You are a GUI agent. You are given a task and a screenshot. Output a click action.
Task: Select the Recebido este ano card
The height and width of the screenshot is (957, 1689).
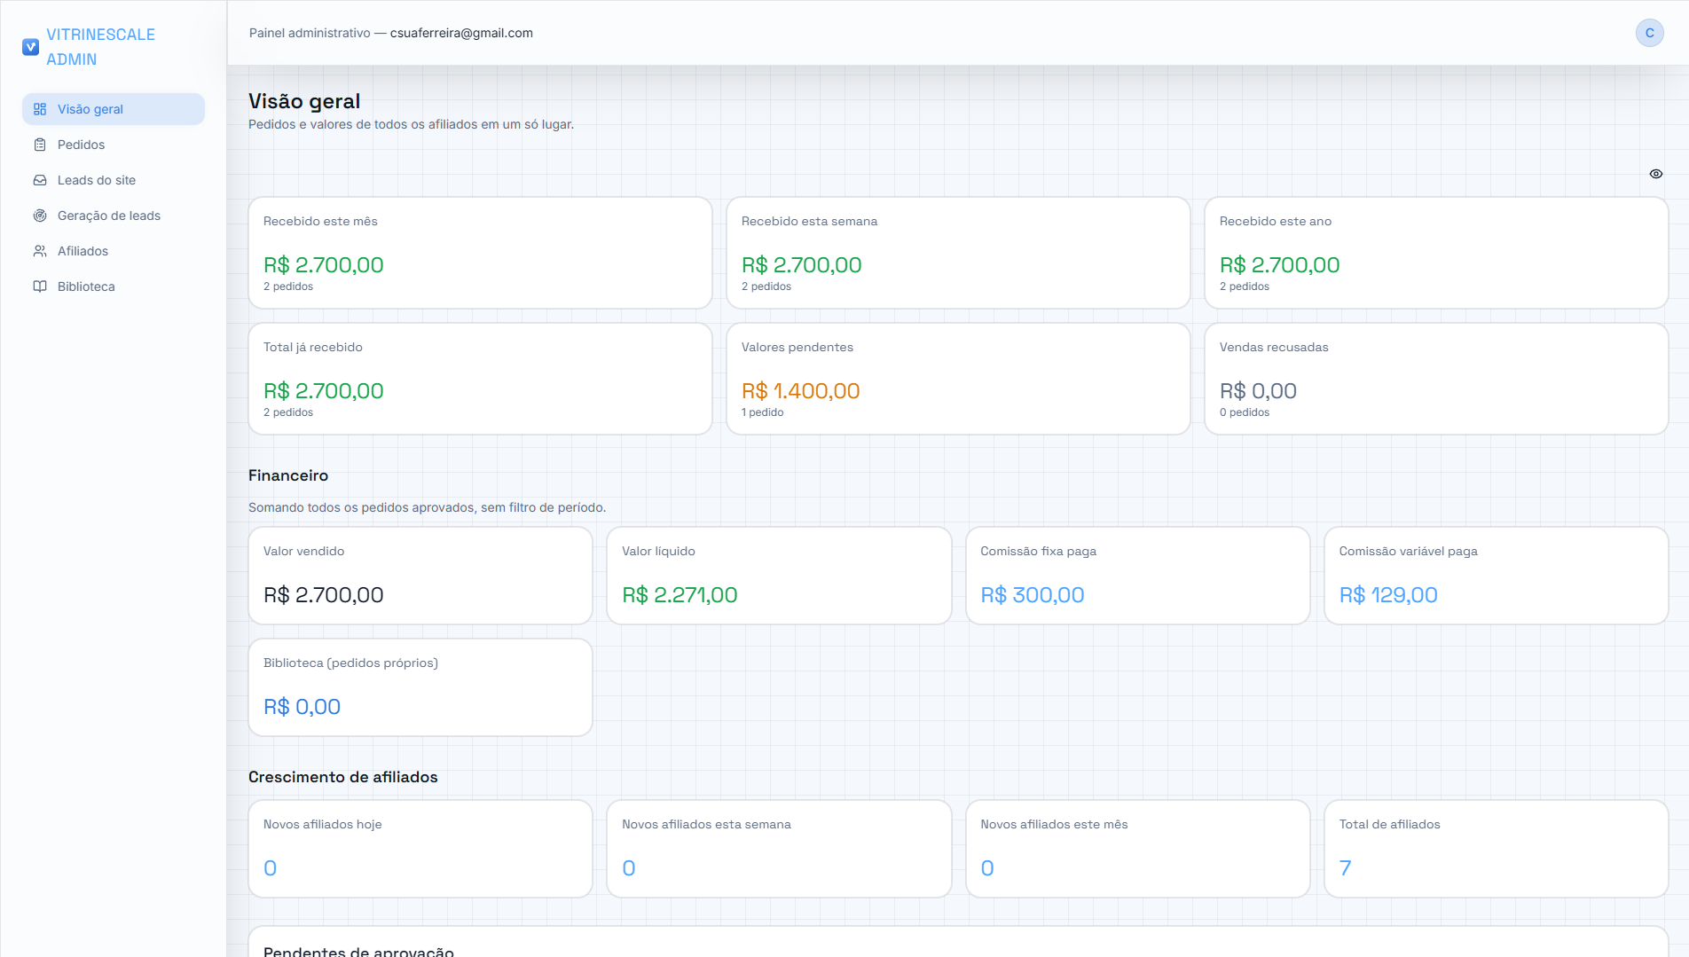[x=1436, y=253]
